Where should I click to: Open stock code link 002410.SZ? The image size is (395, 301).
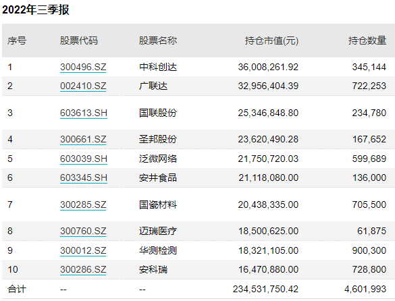(83, 86)
